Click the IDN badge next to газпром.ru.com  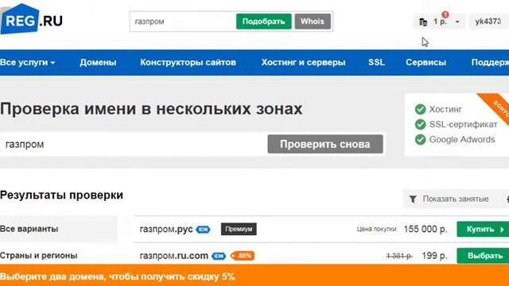(219, 256)
